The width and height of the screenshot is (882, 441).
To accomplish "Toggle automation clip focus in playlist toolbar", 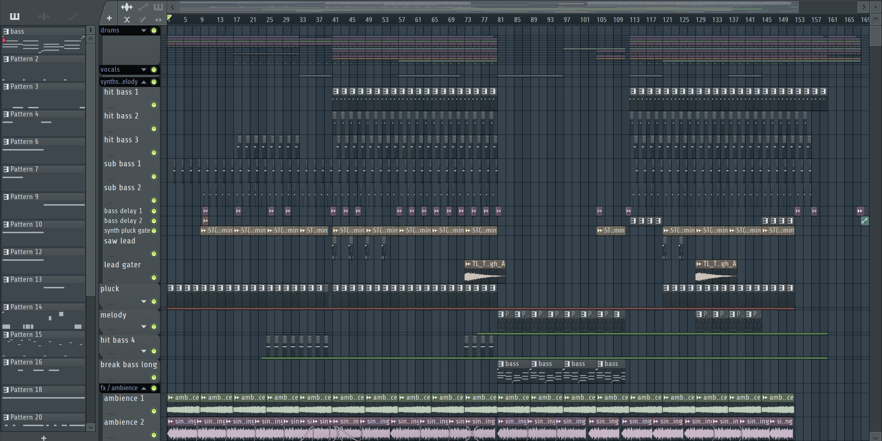I will click(x=143, y=6).
